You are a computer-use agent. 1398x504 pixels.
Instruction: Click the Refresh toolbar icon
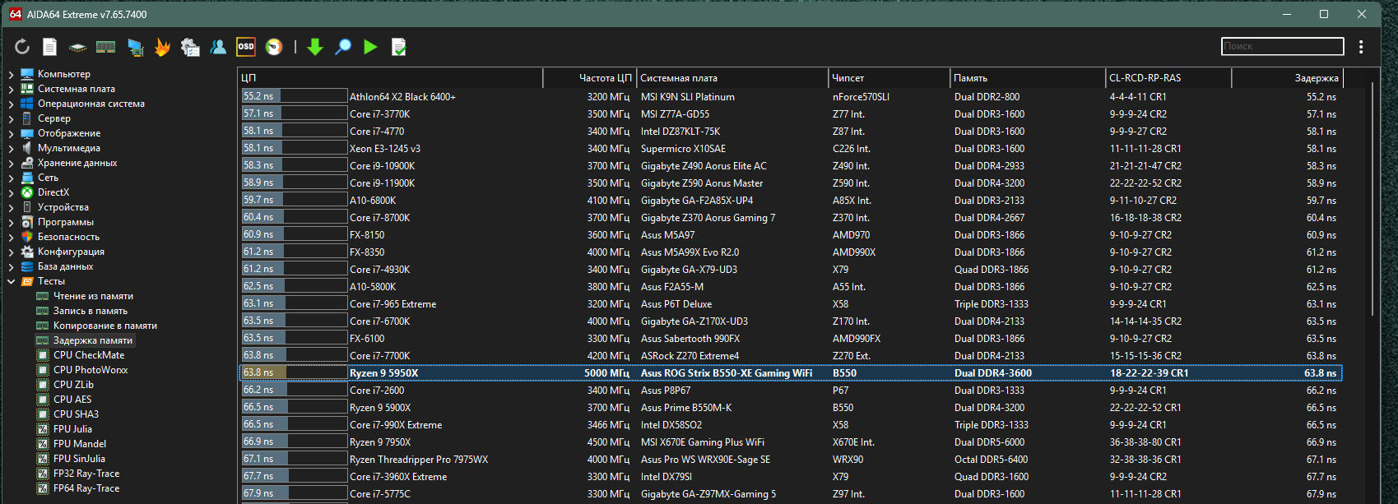click(x=22, y=47)
